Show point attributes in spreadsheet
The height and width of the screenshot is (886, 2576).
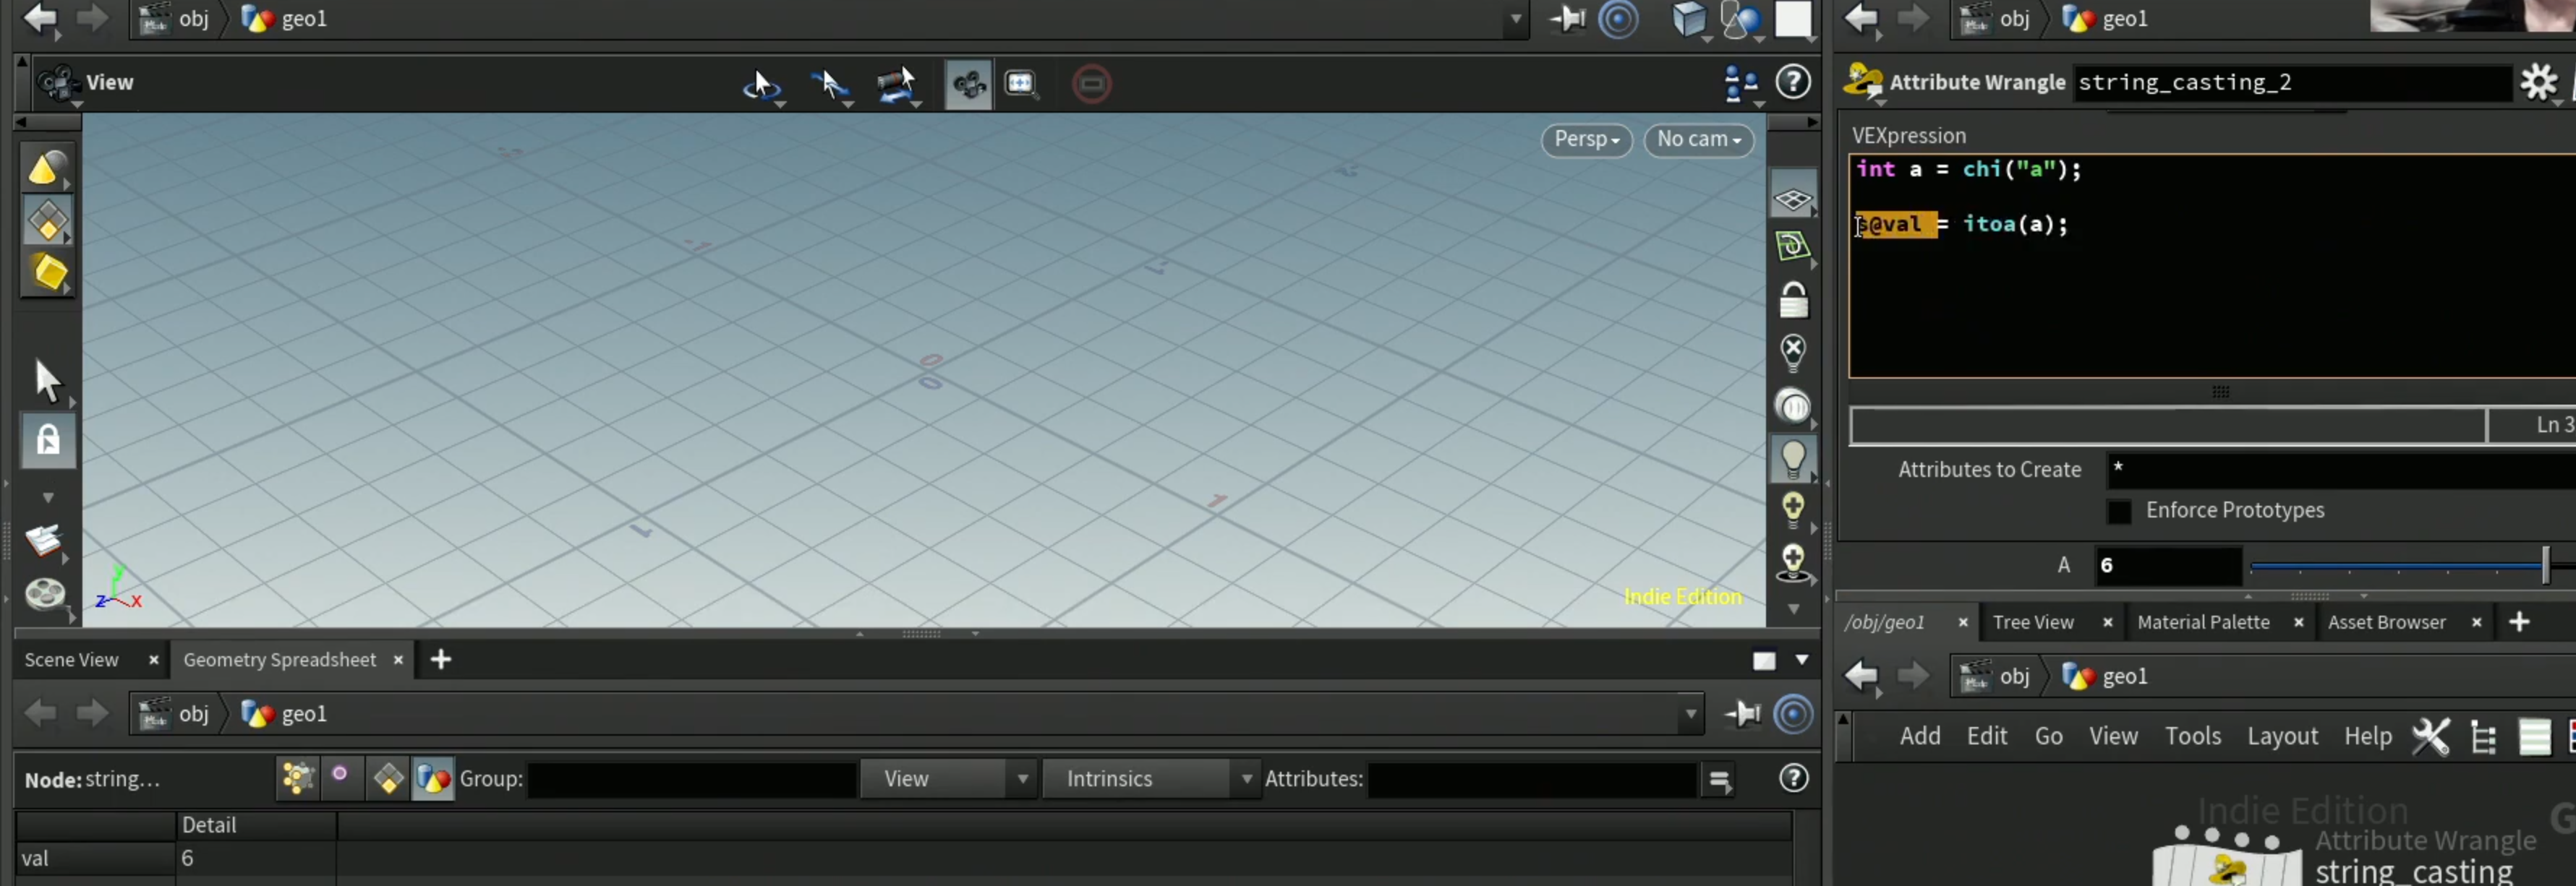pyautogui.click(x=297, y=778)
